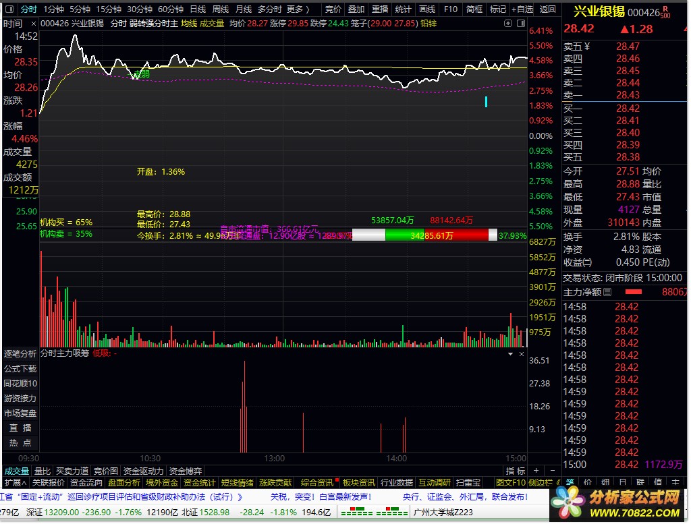Select the 笔 tick detail tab
The image size is (691, 524).
pos(570,483)
